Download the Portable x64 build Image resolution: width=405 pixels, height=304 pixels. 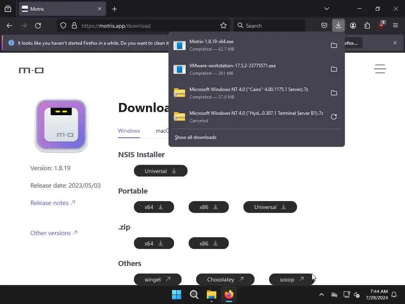[154, 207]
